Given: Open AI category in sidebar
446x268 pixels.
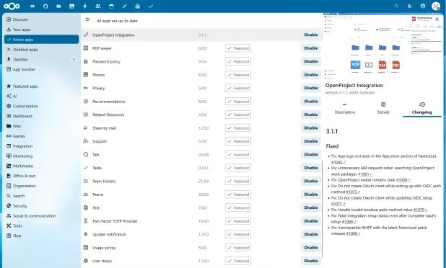Looking at the screenshot, I should (x=42, y=97).
